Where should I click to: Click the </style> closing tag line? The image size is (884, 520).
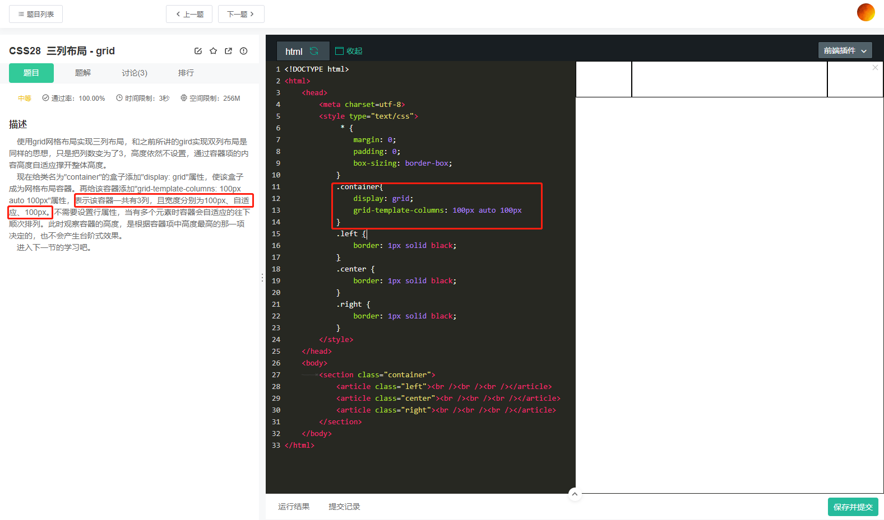(336, 340)
